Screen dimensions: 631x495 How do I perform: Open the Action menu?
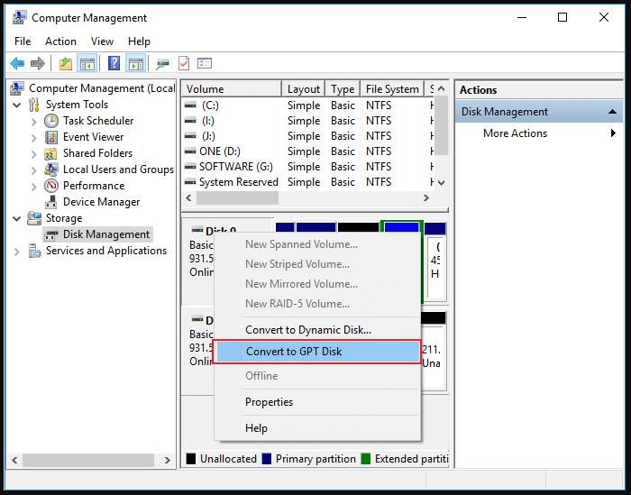pyautogui.click(x=60, y=41)
